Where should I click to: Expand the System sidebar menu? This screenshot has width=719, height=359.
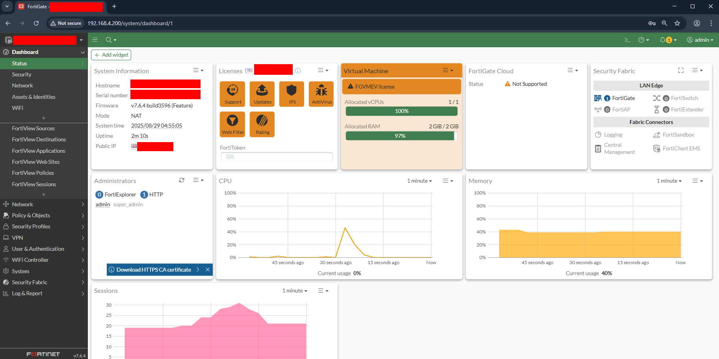[x=44, y=271]
